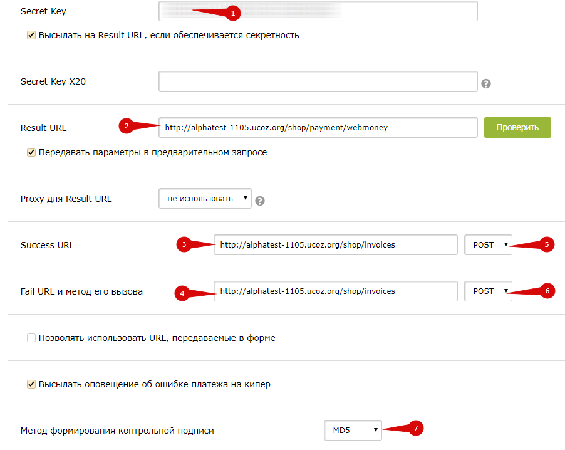Toggle 'Высылать на Result URL' checkbox
The width and height of the screenshot is (565, 450).
click(31, 36)
